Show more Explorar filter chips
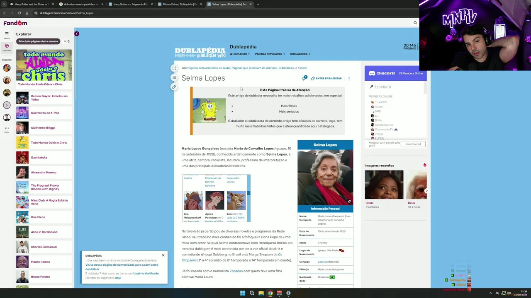 point(68,41)
